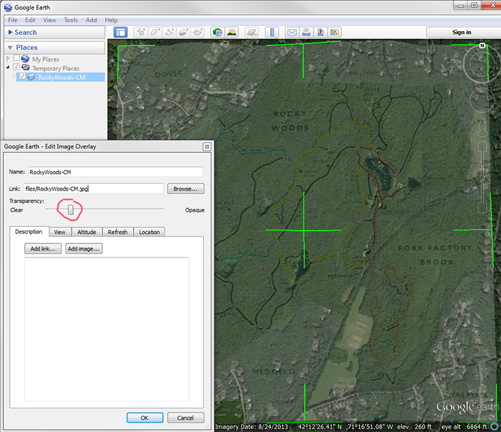The height and width of the screenshot is (432, 501).
Task: Click the print icon in toolbar
Action: (x=306, y=32)
